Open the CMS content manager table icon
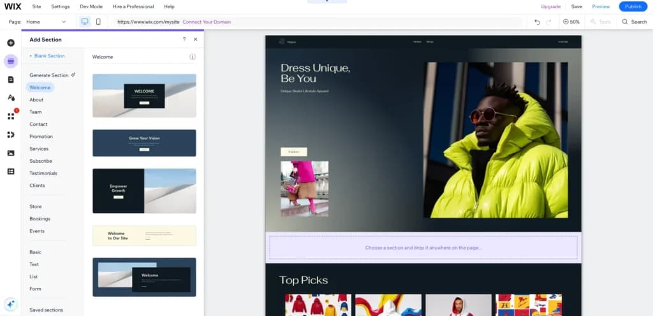This screenshot has width=653, height=316. (11, 171)
